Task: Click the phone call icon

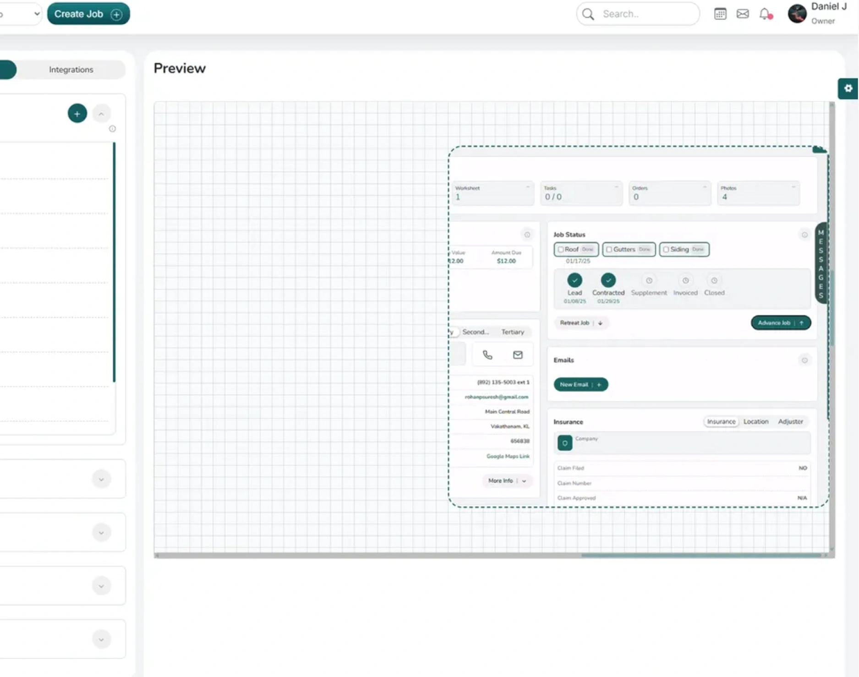Action: (487, 355)
